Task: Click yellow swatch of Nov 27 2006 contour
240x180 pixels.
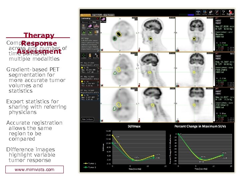Action: [82, 68]
